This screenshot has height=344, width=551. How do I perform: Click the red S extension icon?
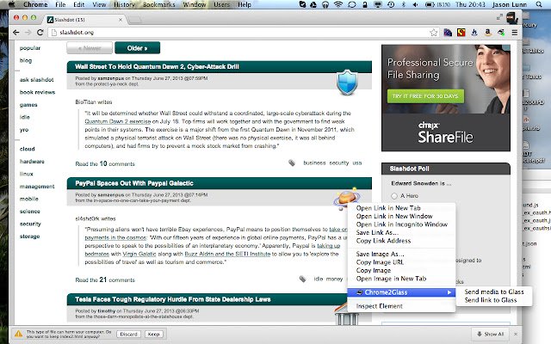(x=461, y=33)
